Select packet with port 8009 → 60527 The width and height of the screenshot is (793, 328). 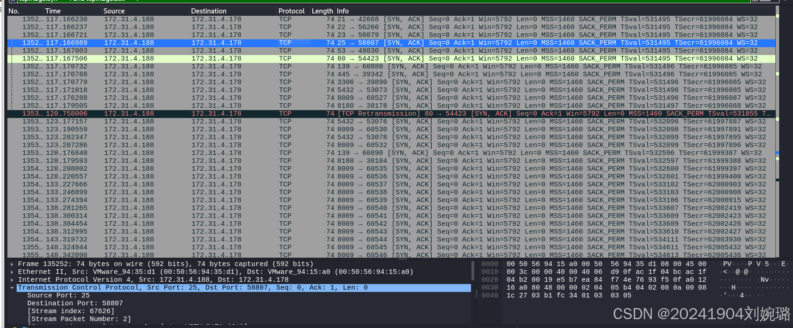[x=391, y=98]
